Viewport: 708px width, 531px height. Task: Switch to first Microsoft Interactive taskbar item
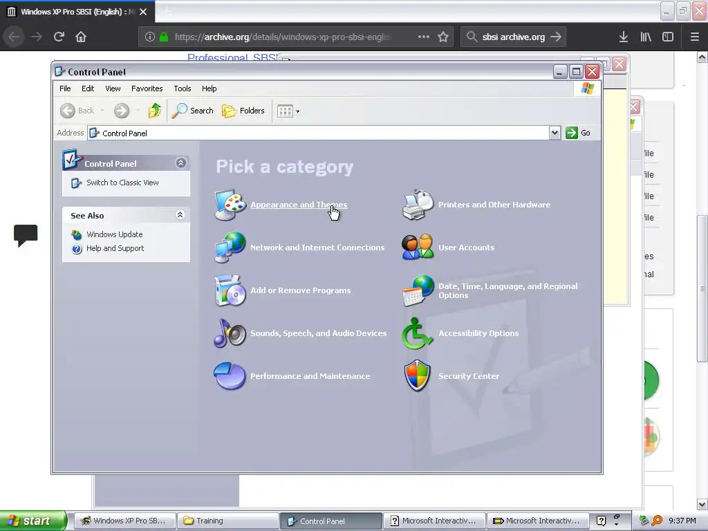[434, 521]
